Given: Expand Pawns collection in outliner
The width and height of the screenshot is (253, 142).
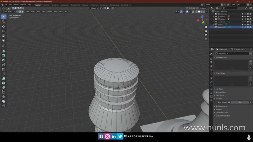Looking at the screenshot, I should [213, 17].
